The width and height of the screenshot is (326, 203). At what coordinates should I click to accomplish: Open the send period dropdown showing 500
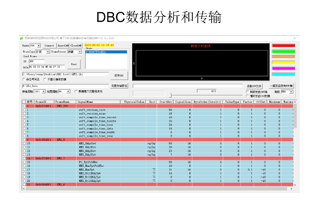tap(291, 92)
